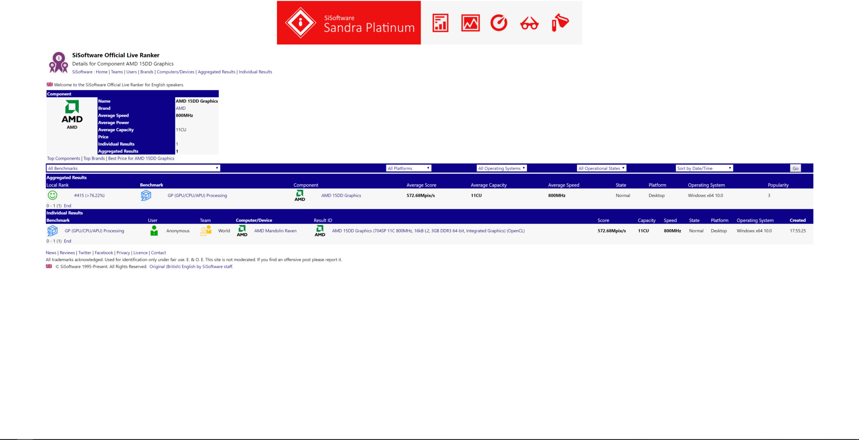Open the bar chart report icon in header
The image size is (859, 440).
pyautogui.click(x=440, y=23)
